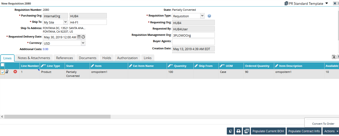
Task: Switch to the Lines tab
Action: (x=8, y=58)
